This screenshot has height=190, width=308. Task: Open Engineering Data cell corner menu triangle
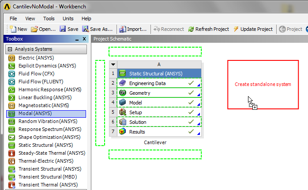[x=199, y=85]
